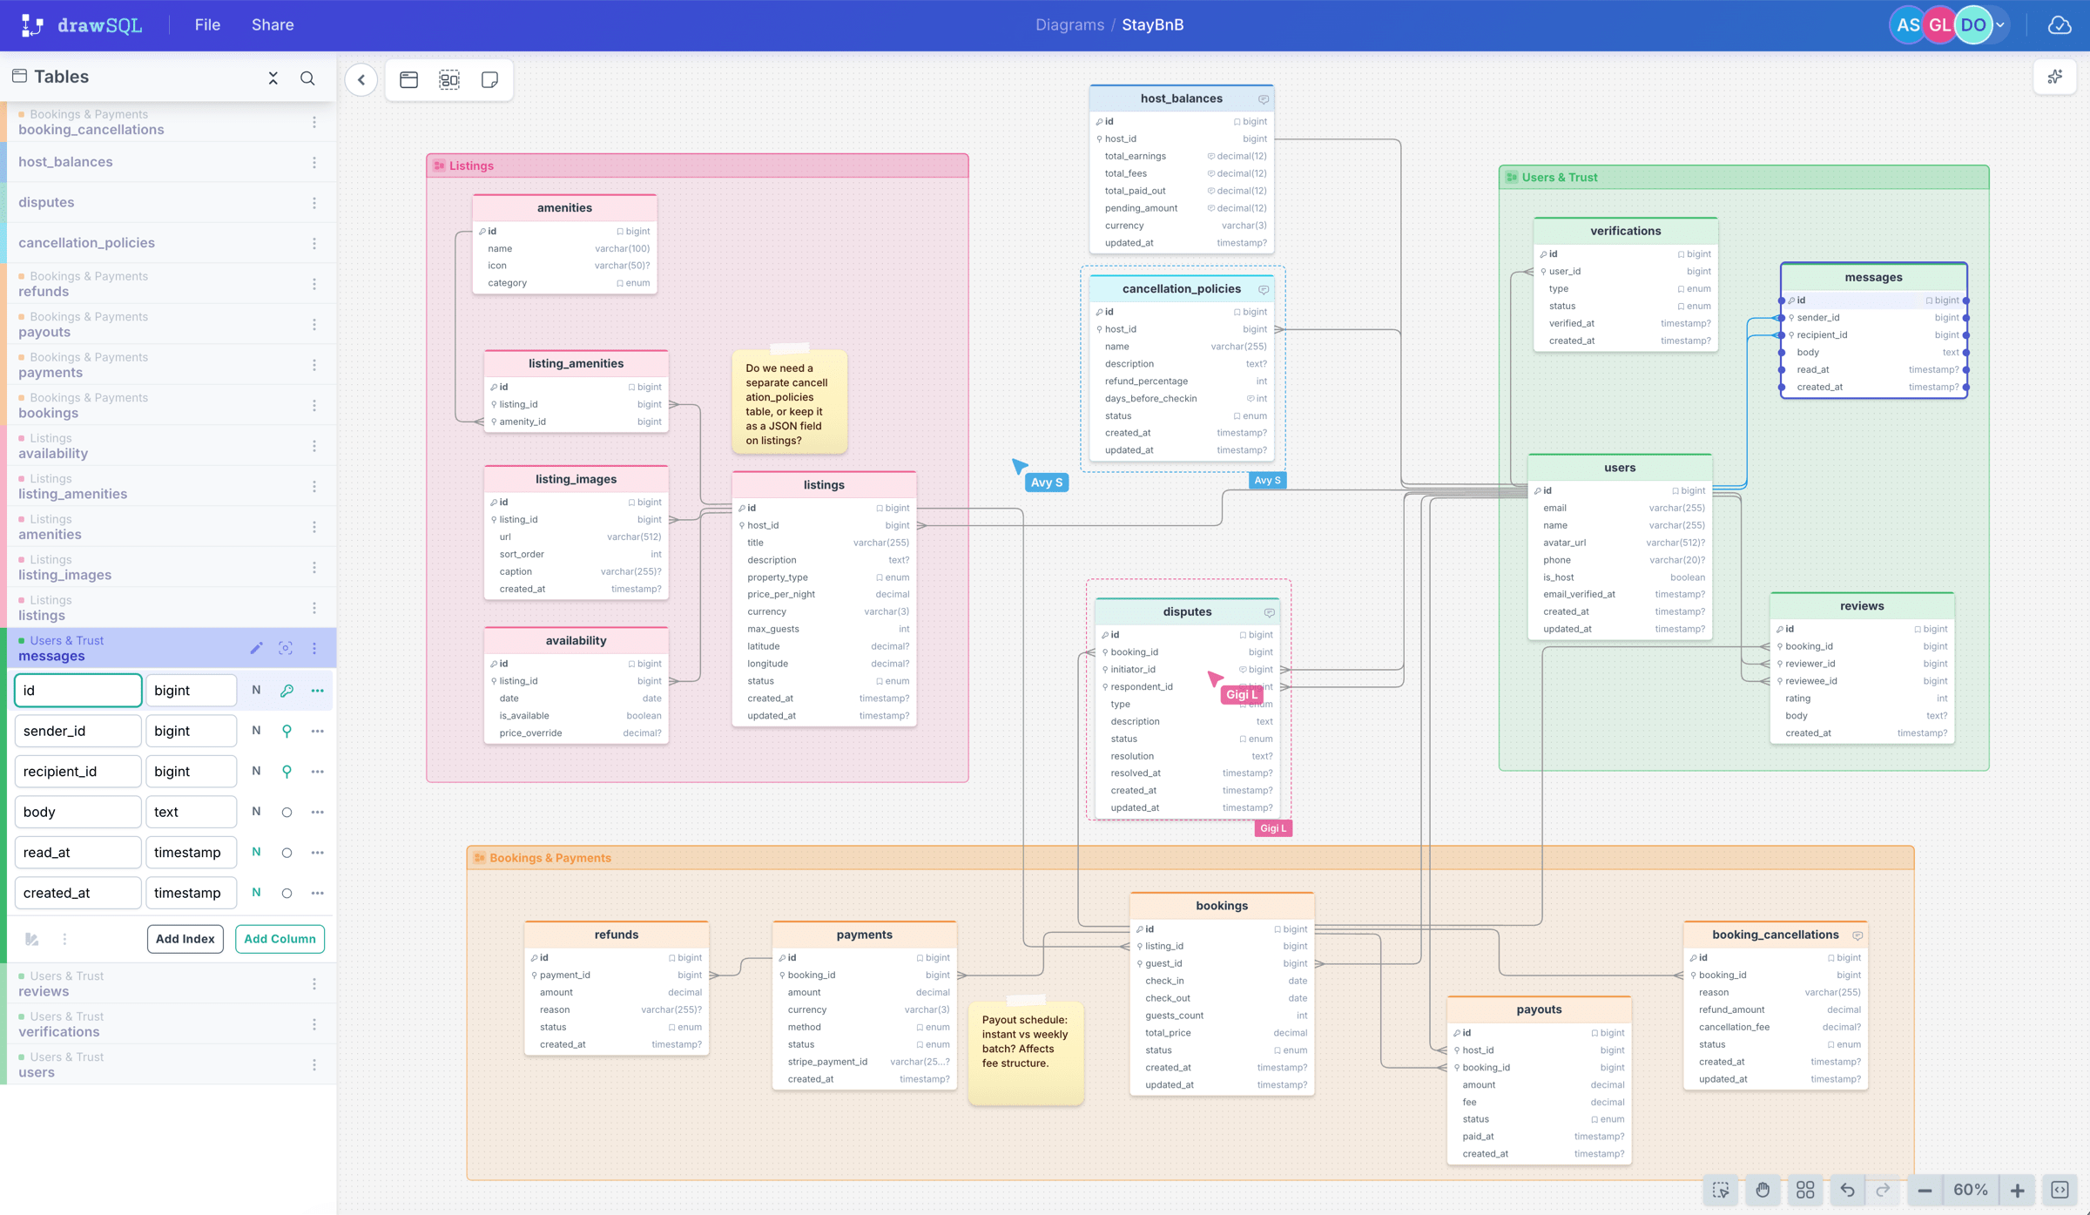Screen dimensions: 2090x1215
Task: Open the auto-arrange layout tool
Action: tap(1804, 1190)
